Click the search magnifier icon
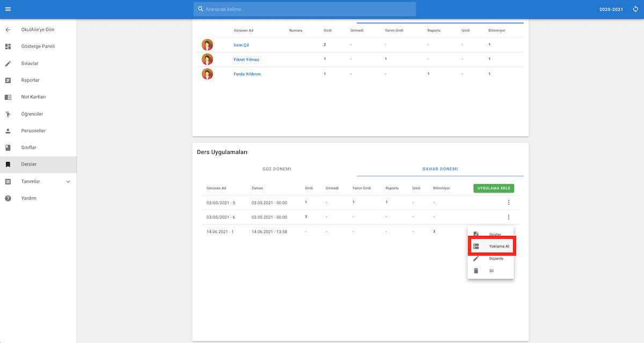 click(x=201, y=9)
